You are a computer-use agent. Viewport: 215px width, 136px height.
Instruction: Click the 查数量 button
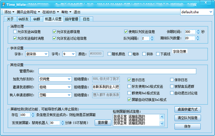[103, 122]
